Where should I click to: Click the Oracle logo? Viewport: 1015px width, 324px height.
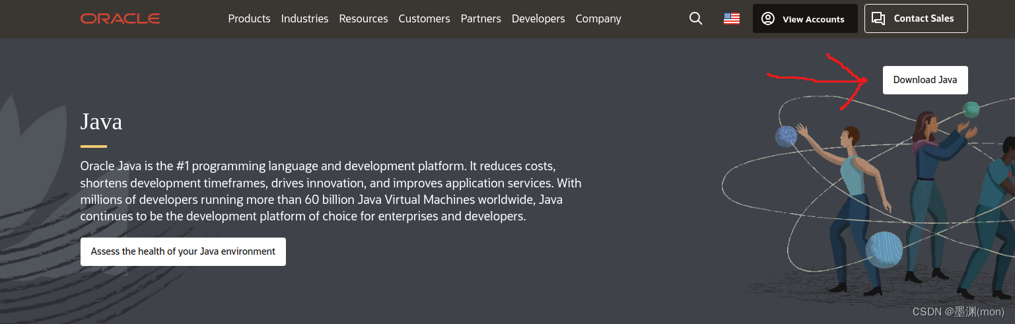pyautogui.click(x=120, y=18)
